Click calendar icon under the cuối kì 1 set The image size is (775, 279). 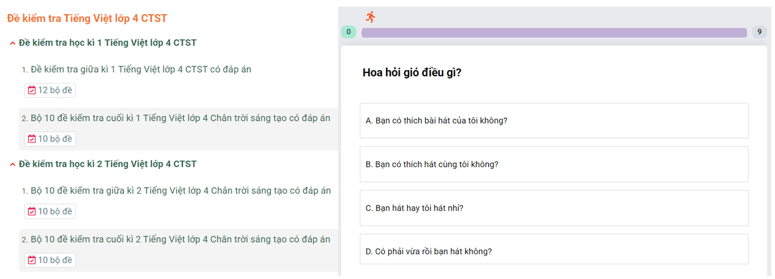pos(32,139)
